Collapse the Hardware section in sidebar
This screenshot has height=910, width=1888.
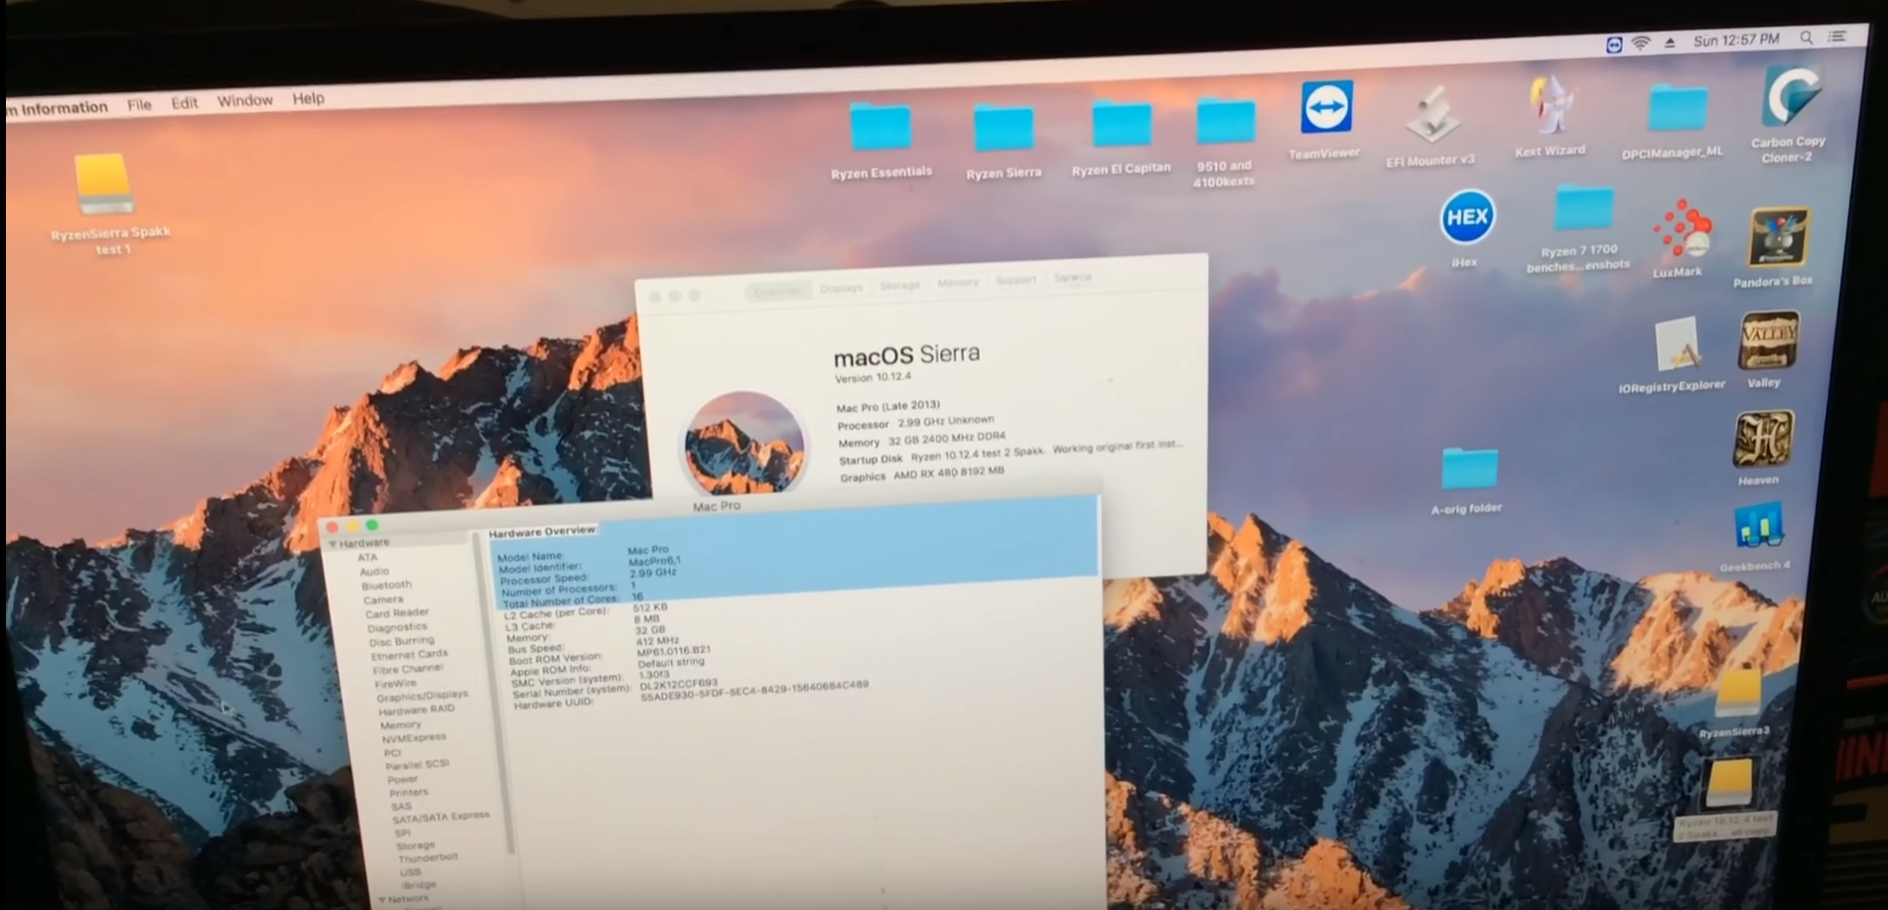point(334,545)
